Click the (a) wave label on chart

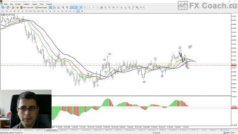coord(109,54)
